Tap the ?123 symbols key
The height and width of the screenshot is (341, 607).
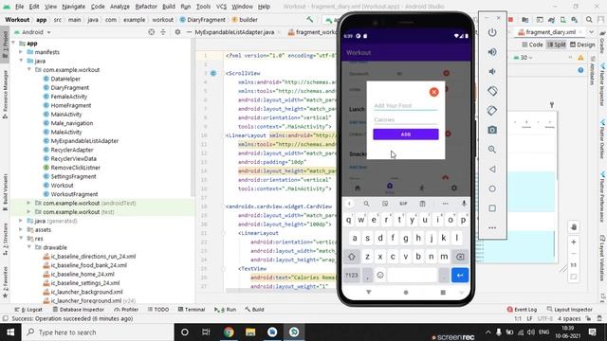coord(352,276)
